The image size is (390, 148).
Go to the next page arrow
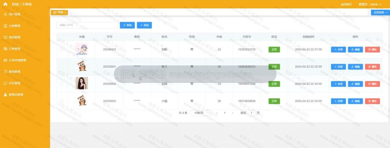click(233, 113)
